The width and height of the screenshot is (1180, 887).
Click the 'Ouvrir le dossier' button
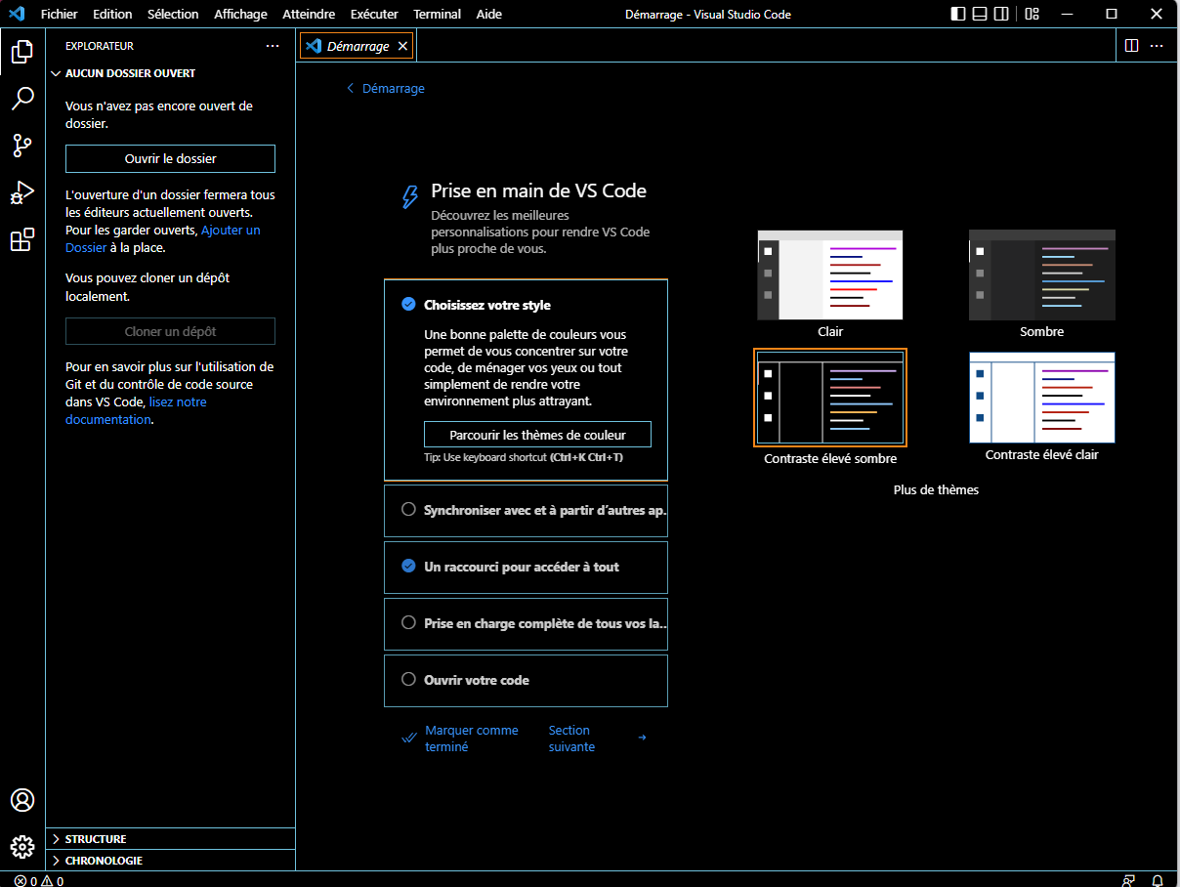[169, 158]
